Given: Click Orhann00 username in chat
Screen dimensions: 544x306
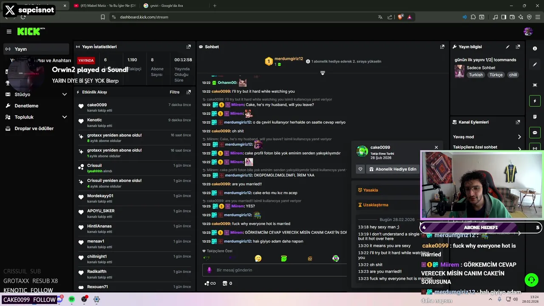Looking at the screenshot, I should (x=227, y=82).
